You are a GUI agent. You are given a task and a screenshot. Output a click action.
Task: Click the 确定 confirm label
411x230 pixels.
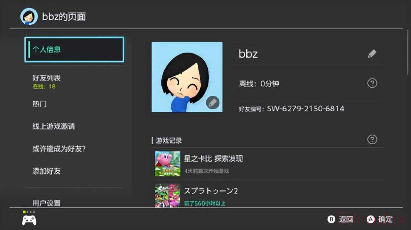385,219
